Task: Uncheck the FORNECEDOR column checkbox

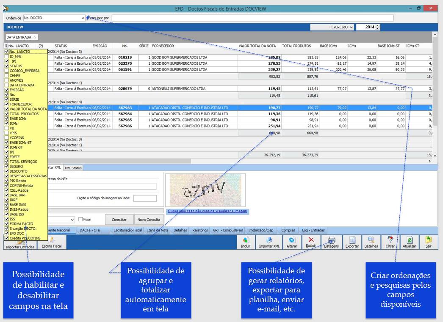Action: pyautogui.click(x=6, y=104)
